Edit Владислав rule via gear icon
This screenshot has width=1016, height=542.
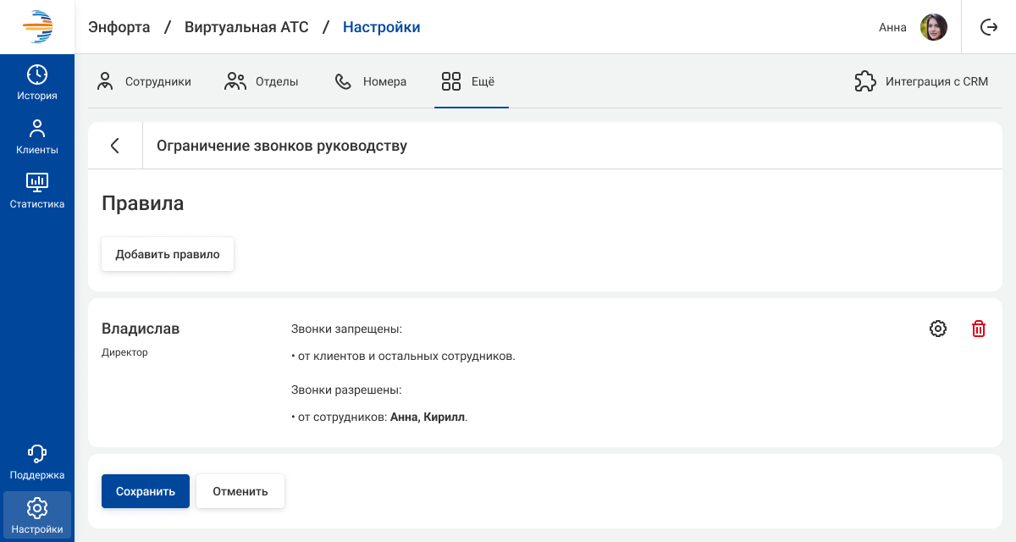point(937,329)
